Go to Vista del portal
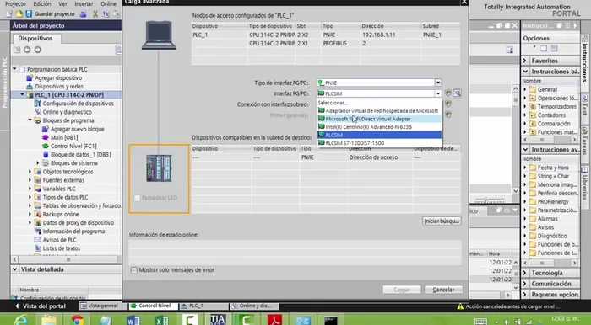 pos(41,306)
